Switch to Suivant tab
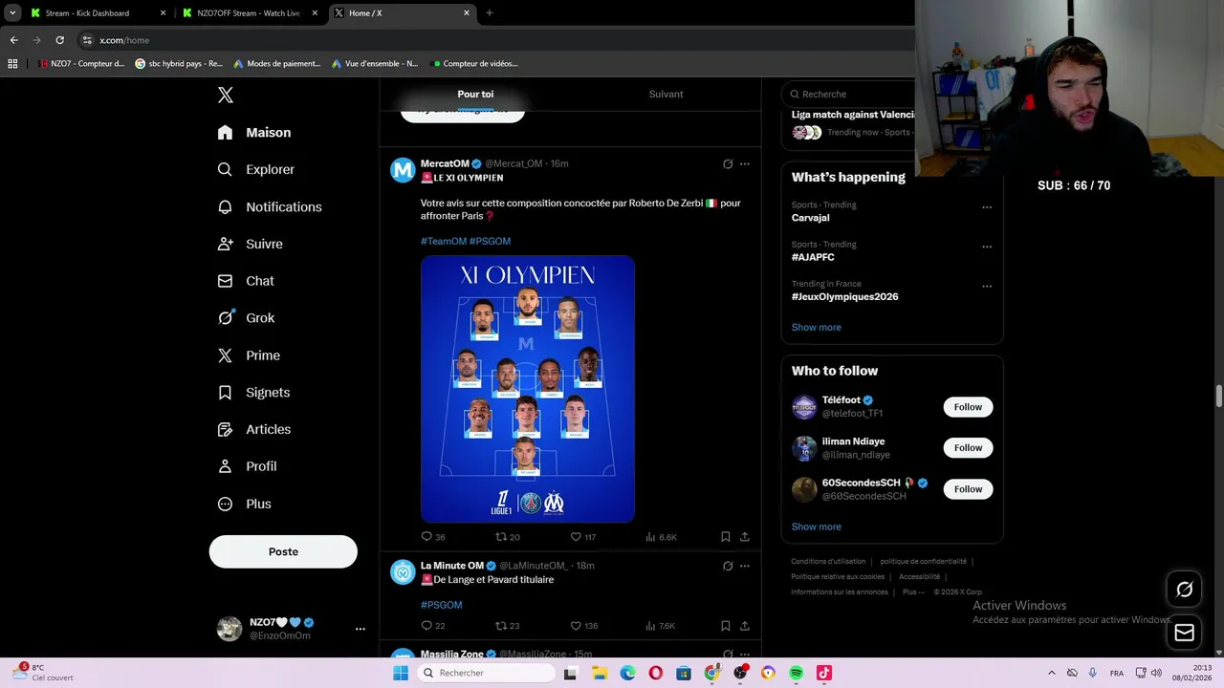This screenshot has height=688, width=1224. [x=666, y=94]
